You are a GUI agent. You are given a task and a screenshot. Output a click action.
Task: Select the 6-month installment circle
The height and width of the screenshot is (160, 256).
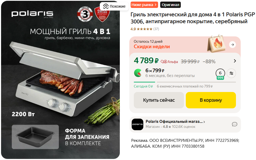click(x=220, y=74)
